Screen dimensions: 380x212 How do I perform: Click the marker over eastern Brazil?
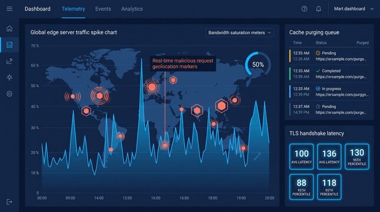[x=120, y=137]
